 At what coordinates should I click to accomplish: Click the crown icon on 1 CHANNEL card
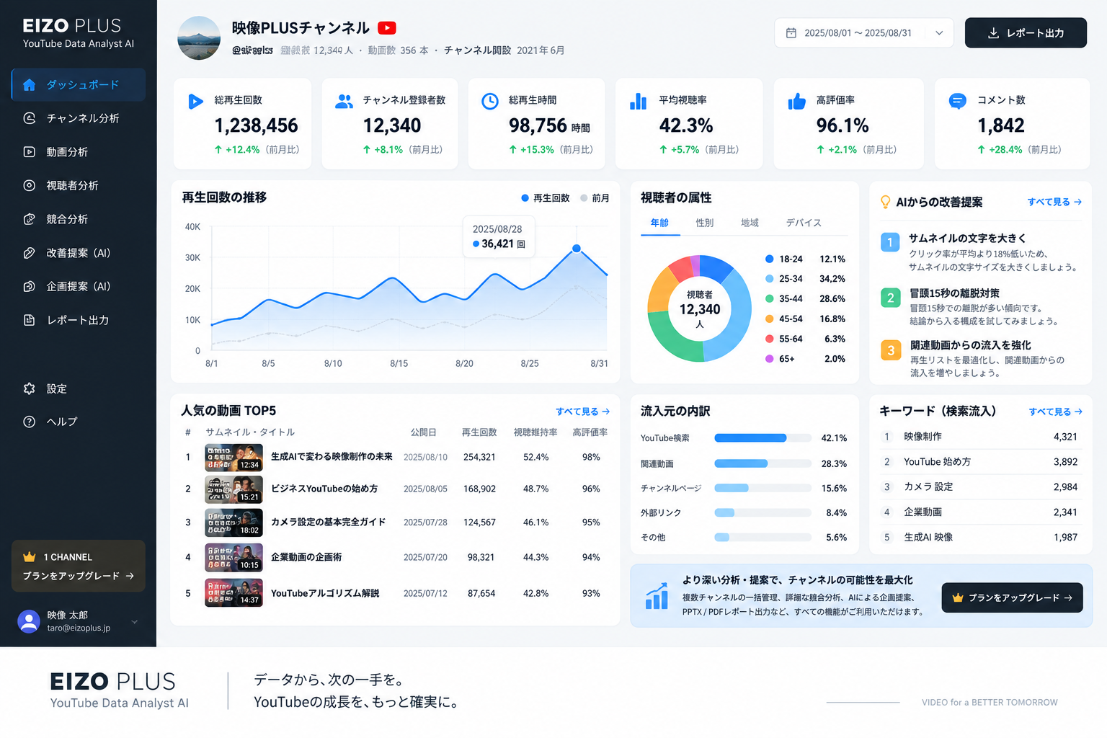30,557
